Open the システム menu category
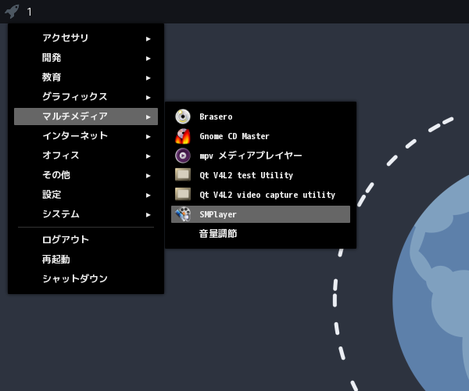Viewport: 469px width, 391px height. pyautogui.click(x=86, y=214)
